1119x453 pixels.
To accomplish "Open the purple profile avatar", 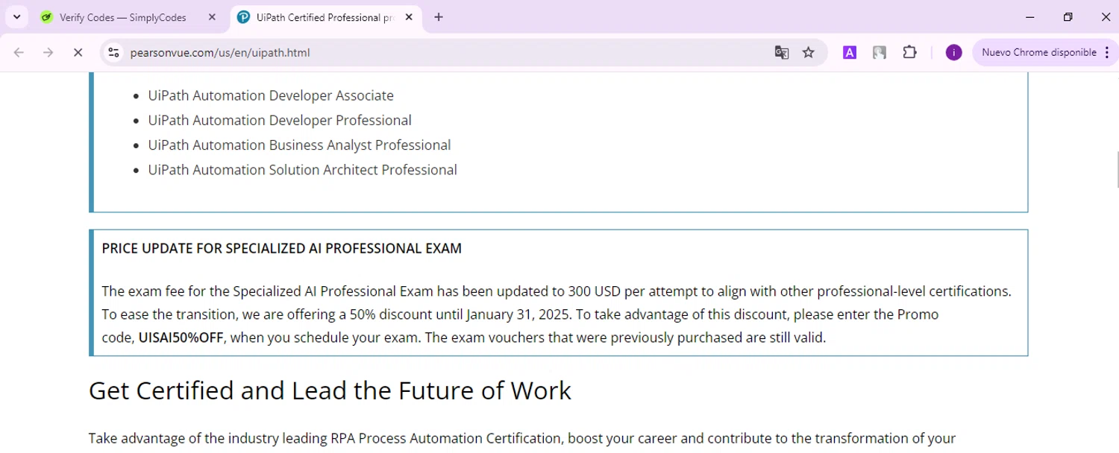I will (953, 52).
